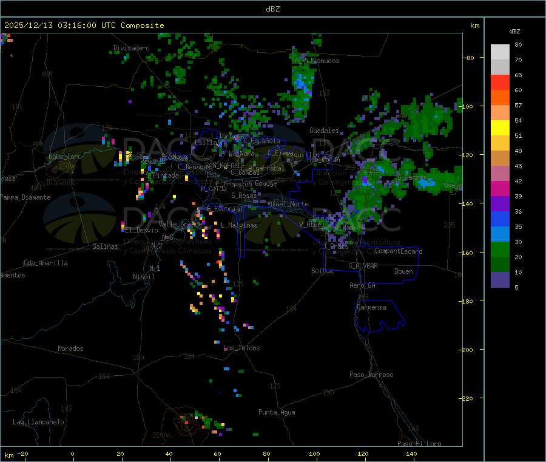This screenshot has height=462, width=546.
Task: Click the Los_Toldos map label
Action: [x=241, y=348]
